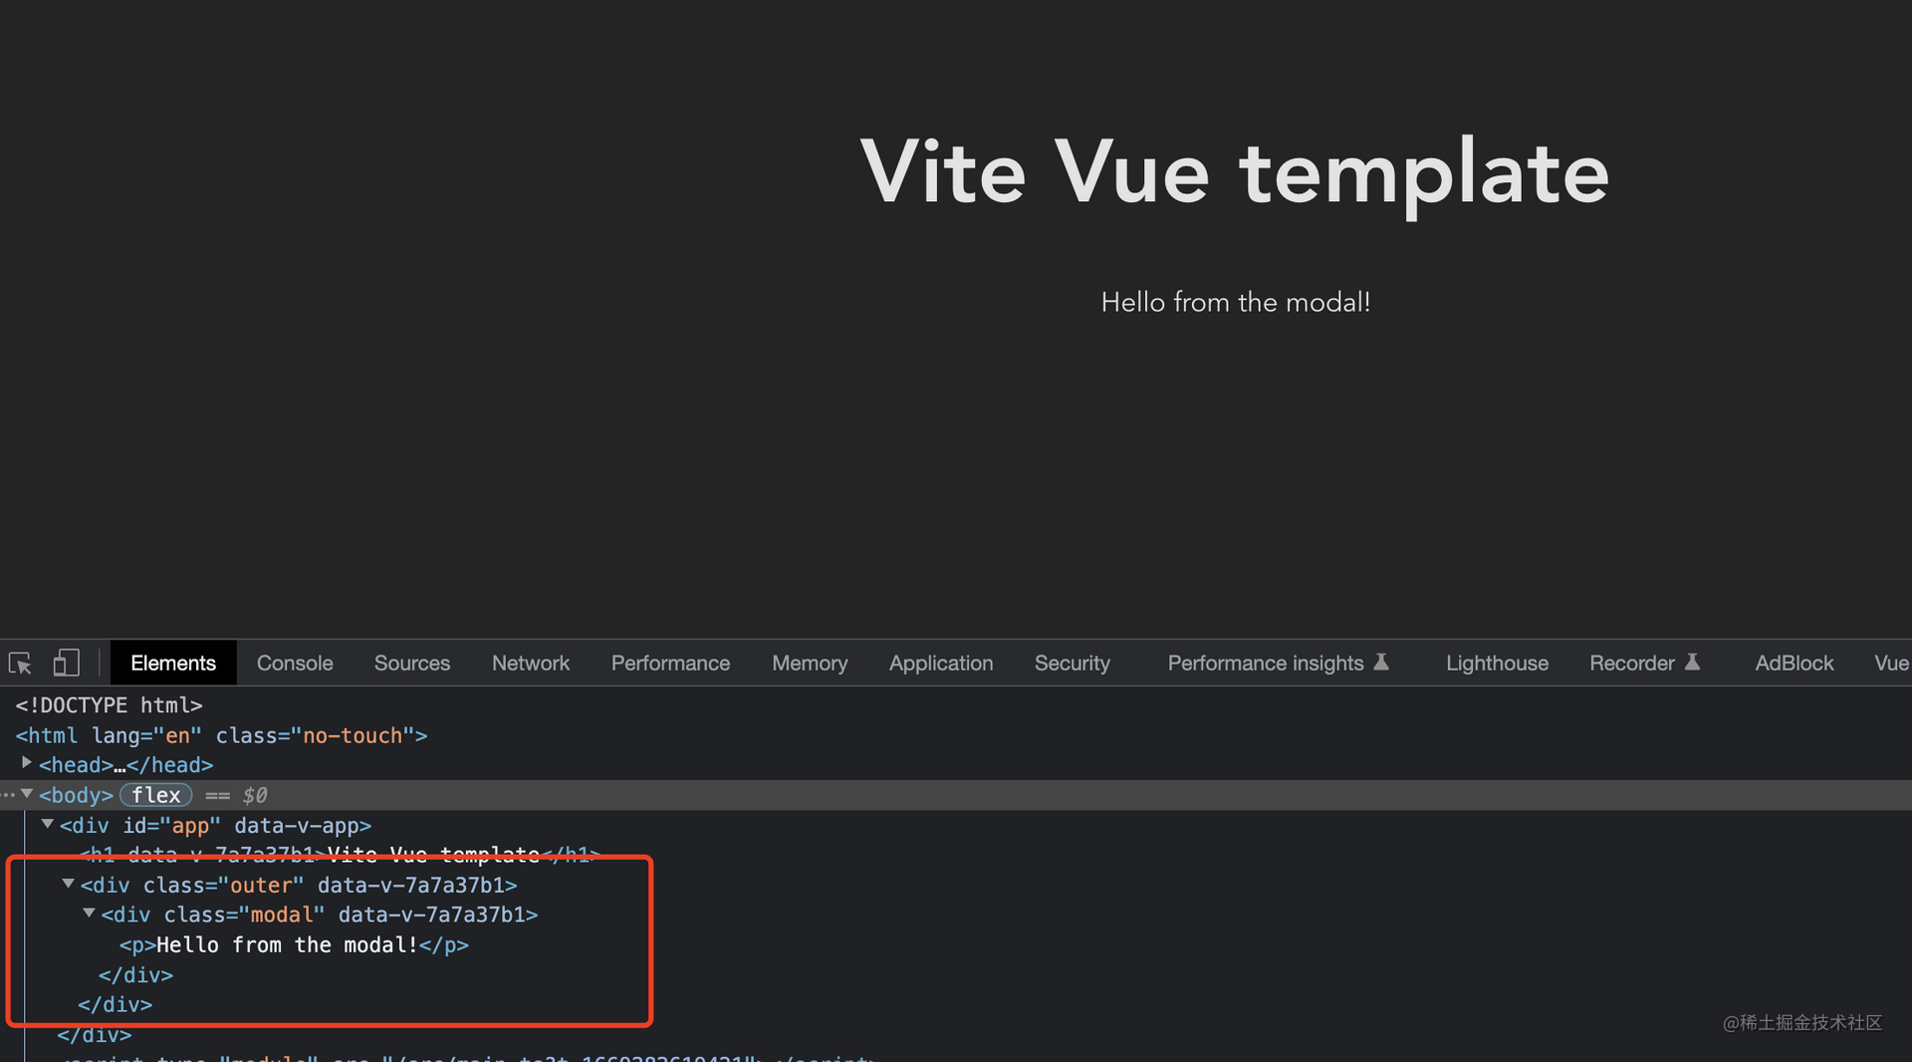Select the closing div tag of outer
Screen dimensions: 1912x1062
point(116,1004)
